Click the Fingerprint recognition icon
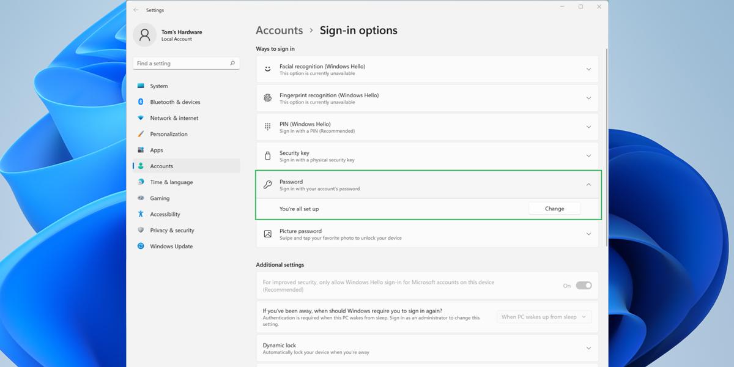This screenshot has height=367, width=734. pyautogui.click(x=267, y=98)
